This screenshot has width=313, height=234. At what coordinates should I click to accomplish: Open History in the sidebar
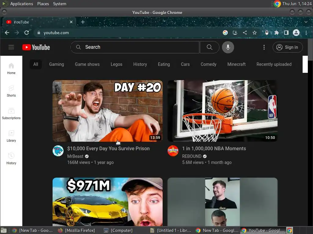pyautogui.click(x=11, y=158)
